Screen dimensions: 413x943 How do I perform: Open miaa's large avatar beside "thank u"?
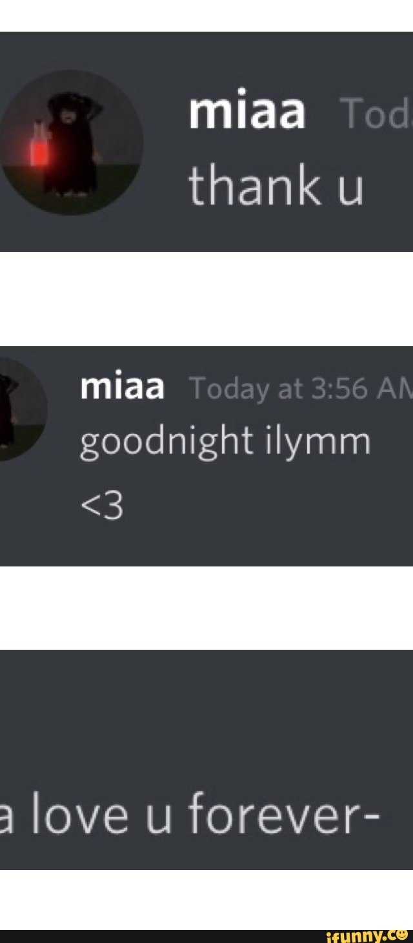(x=71, y=143)
